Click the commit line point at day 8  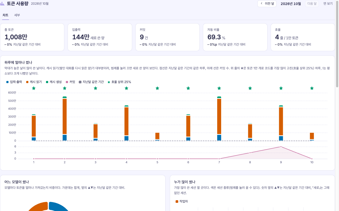pyautogui.click(x=250, y=153)
